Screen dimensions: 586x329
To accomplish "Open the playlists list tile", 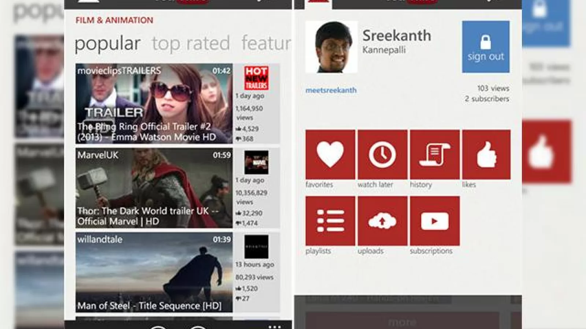I will point(330,221).
